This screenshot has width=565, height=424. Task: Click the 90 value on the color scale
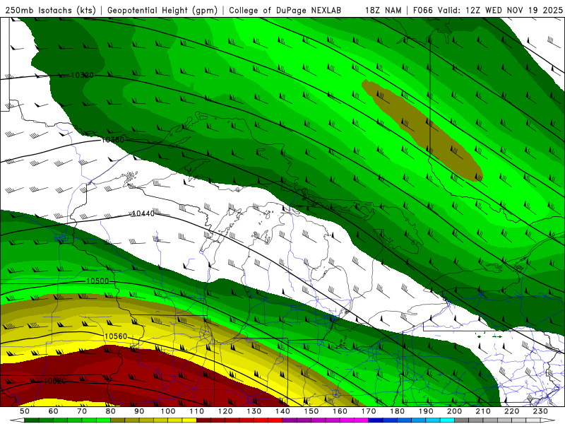[139, 411]
